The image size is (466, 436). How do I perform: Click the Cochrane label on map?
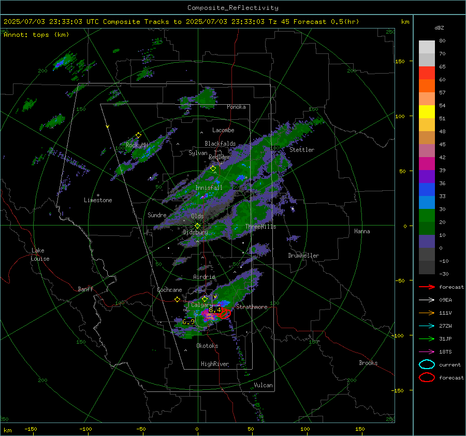169,290
